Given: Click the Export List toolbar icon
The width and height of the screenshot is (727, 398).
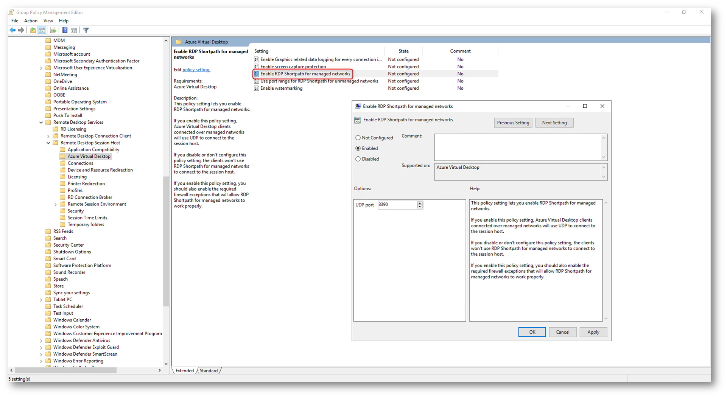Looking at the screenshot, I should click(53, 30).
